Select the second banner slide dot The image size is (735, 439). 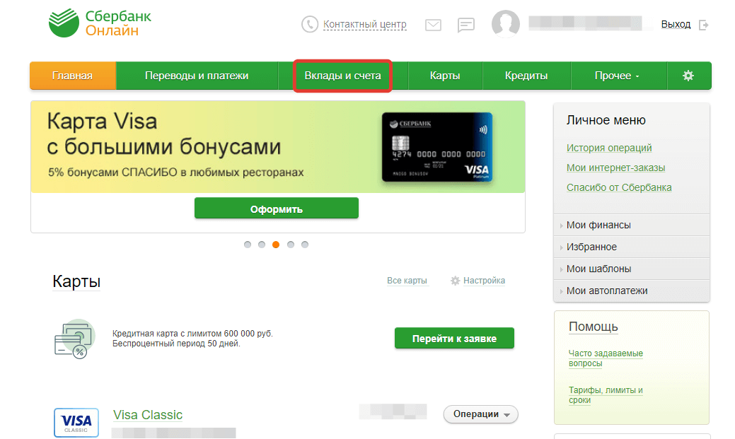pos(262,245)
